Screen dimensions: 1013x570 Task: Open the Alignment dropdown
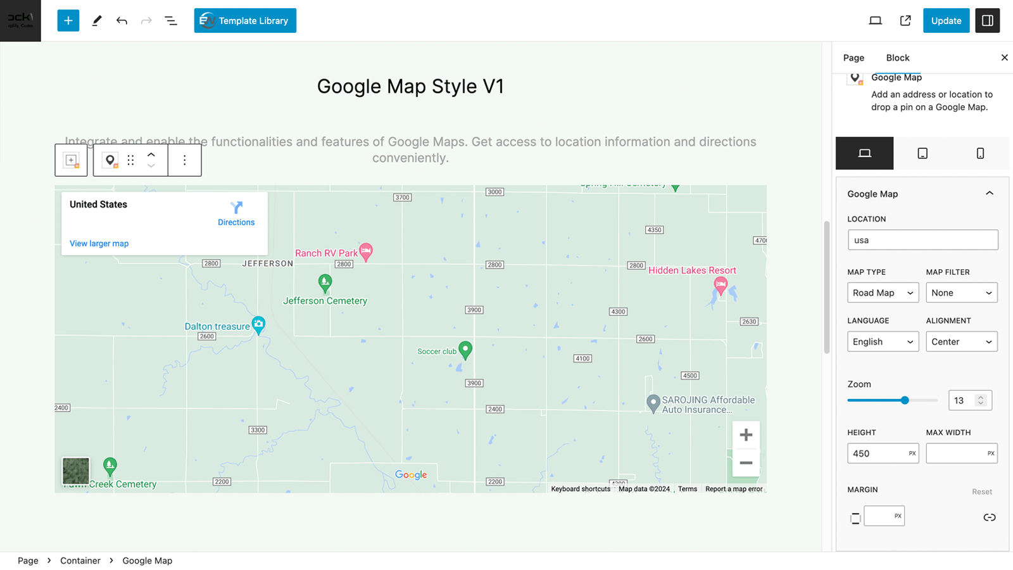(961, 341)
